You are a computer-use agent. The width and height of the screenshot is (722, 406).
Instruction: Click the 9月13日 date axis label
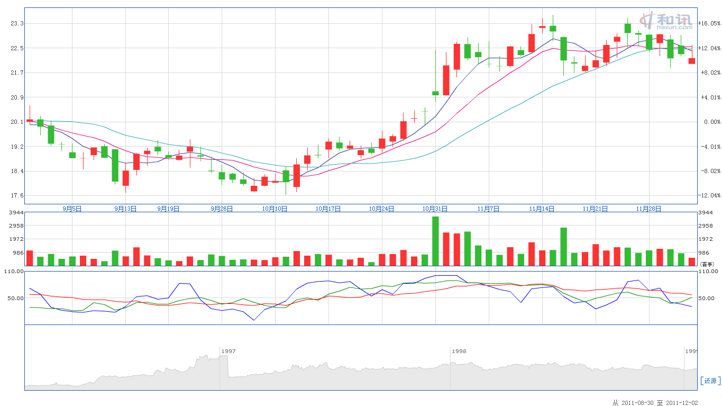pyautogui.click(x=125, y=209)
